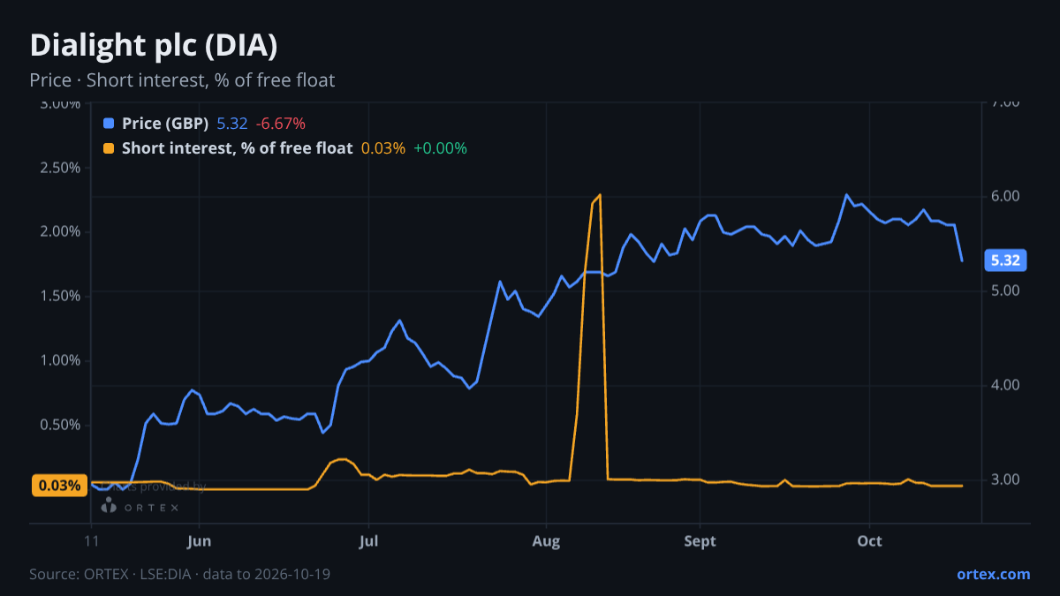
Task: Click the orange 0.03% axis tag
Action: point(60,485)
